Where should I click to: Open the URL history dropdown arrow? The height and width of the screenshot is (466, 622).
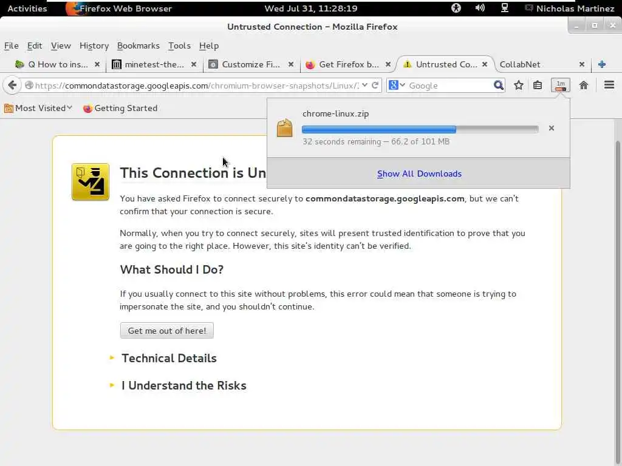pyautogui.click(x=364, y=85)
